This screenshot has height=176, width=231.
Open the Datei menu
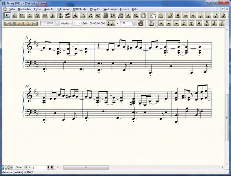click(x=12, y=9)
